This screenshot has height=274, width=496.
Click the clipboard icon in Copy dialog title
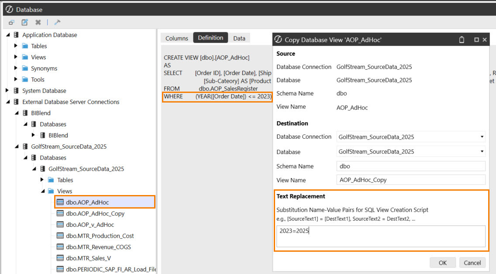[x=462, y=40]
